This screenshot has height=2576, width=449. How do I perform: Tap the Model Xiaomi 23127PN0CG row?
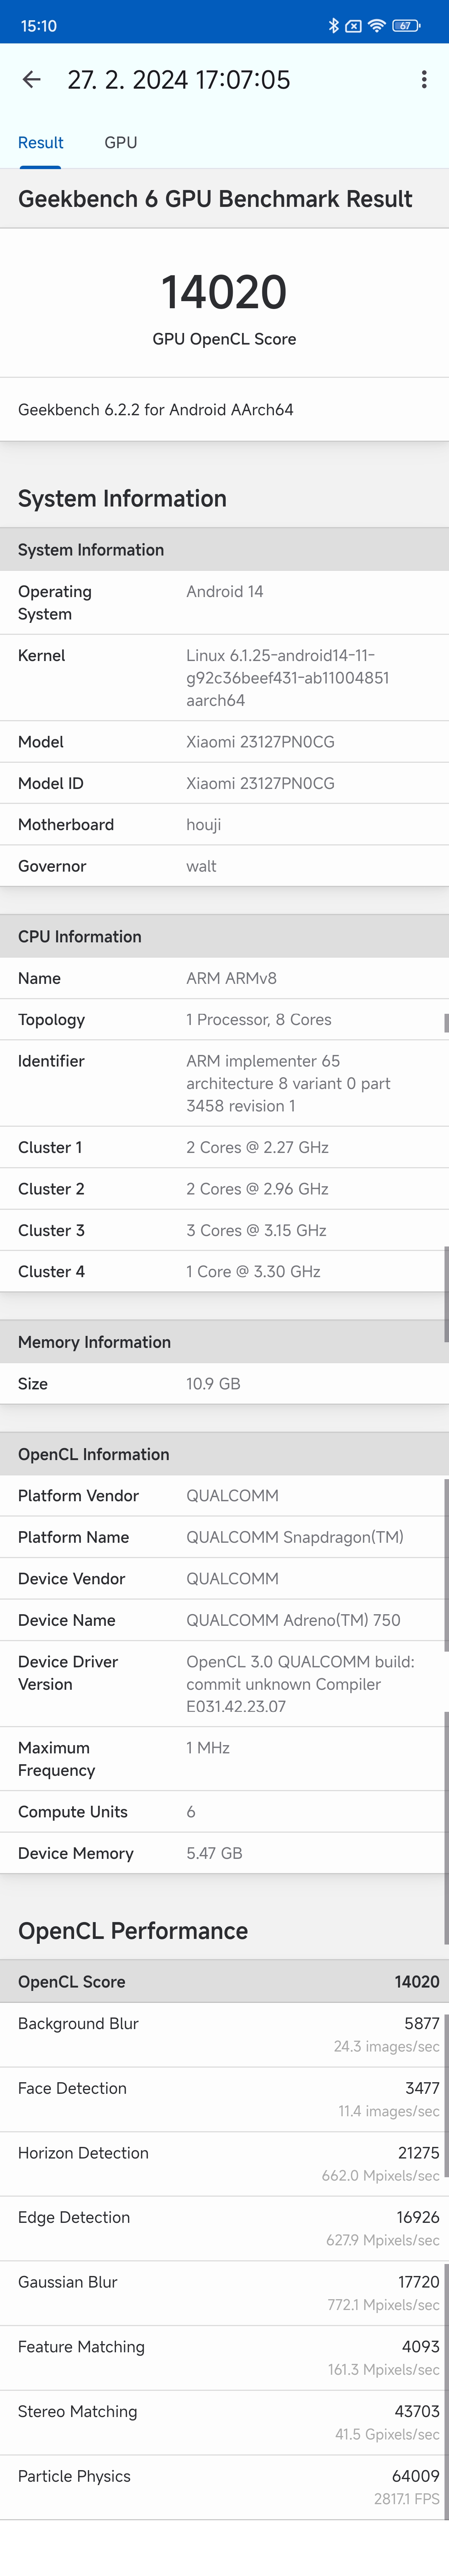pyautogui.click(x=224, y=742)
